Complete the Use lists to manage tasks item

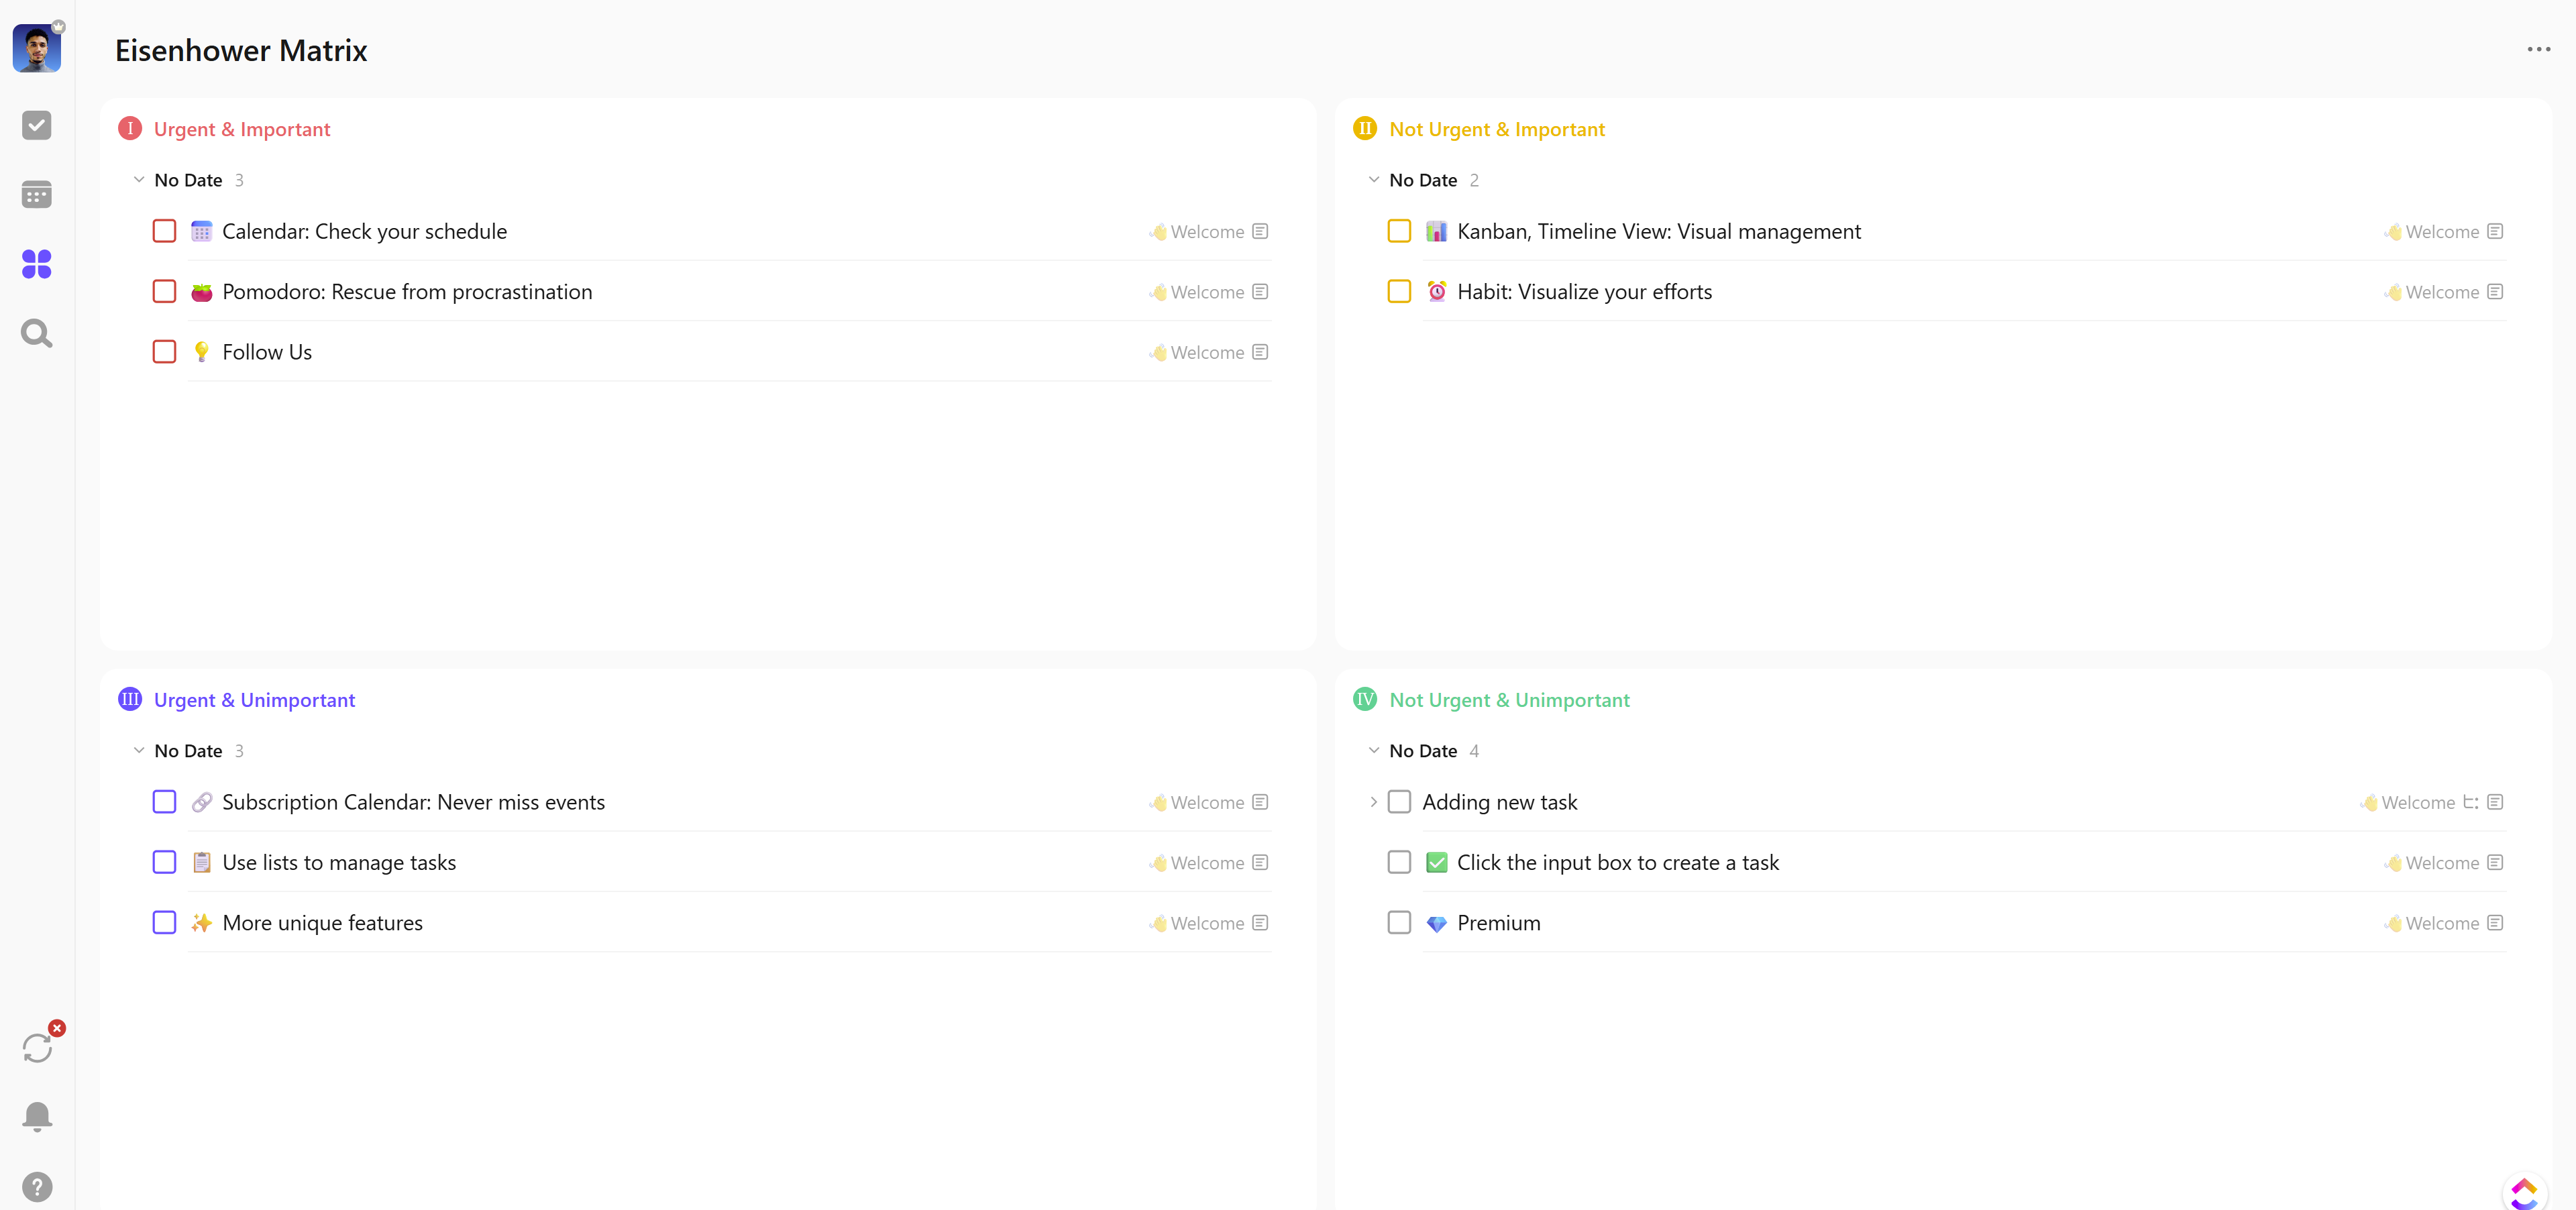click(x=164, y=862)
